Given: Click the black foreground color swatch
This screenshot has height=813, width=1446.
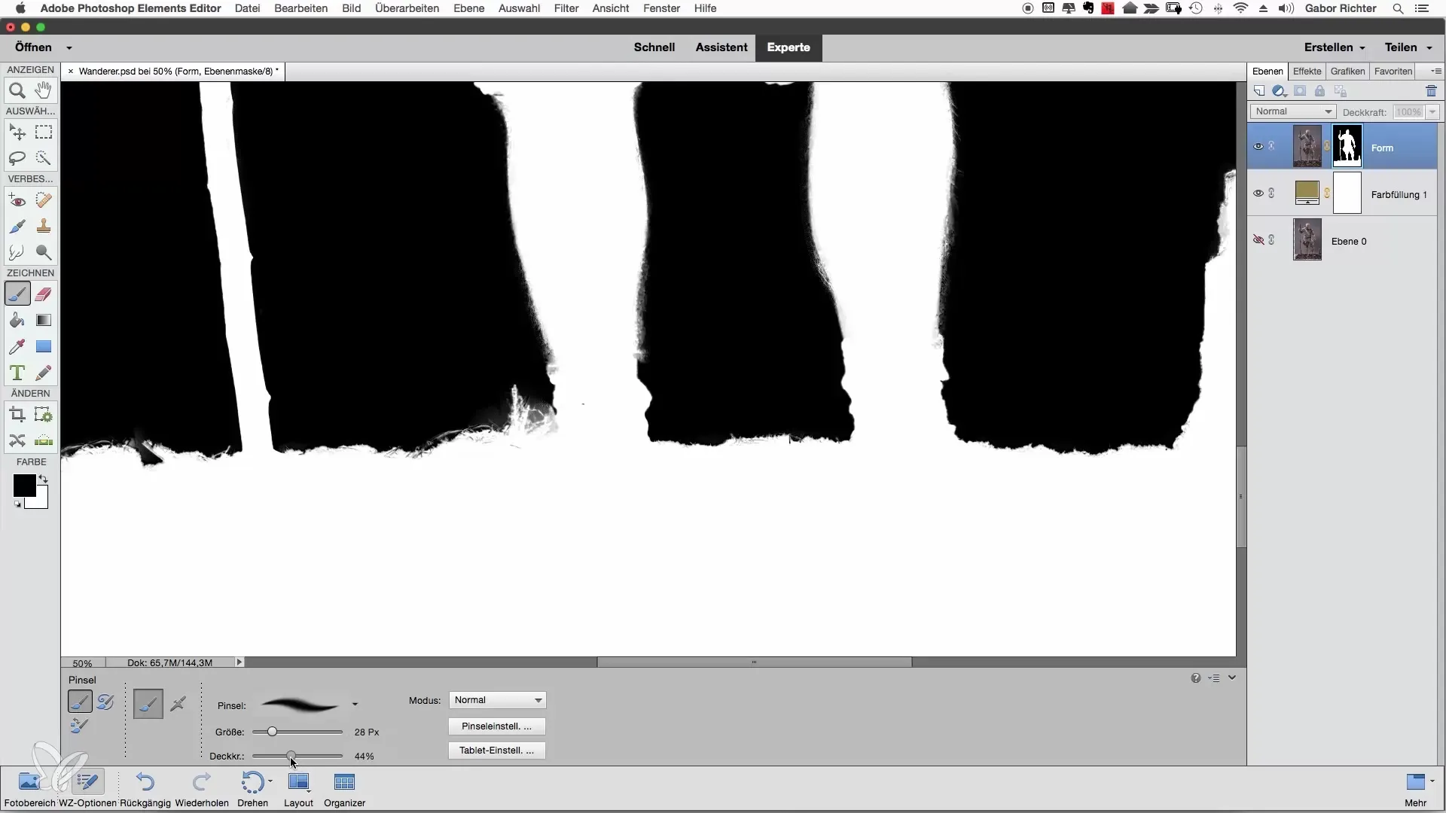Looking at the screenshot, I should pyautogui.click(x=24, y=486).
